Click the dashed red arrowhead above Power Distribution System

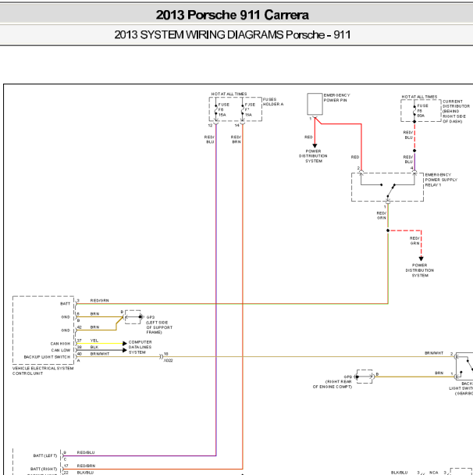(421, 259)
